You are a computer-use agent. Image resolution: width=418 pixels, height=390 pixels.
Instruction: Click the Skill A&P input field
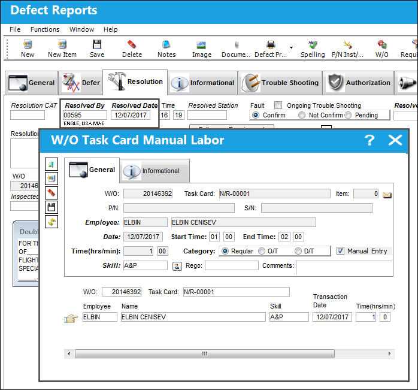pos(146,265)
